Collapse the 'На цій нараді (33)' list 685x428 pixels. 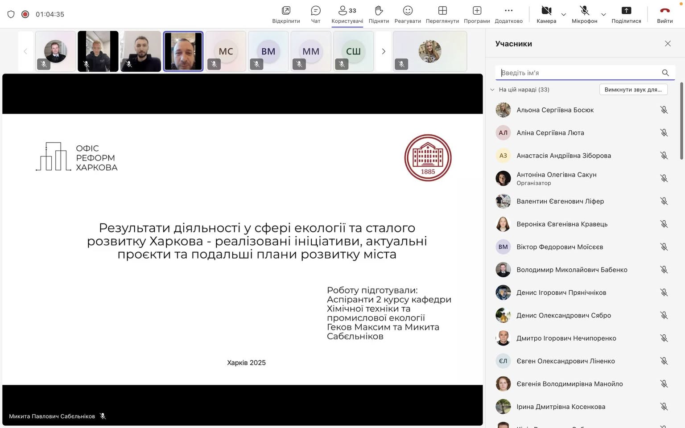492,90
